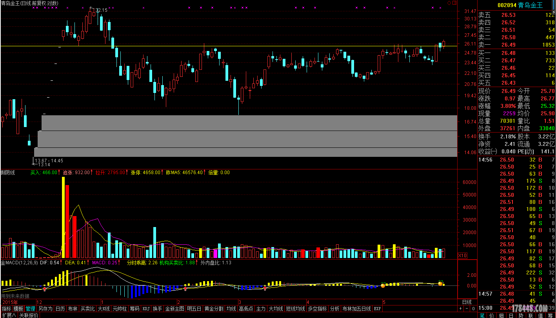Switch to the 均线 tab

click(231, 309)
